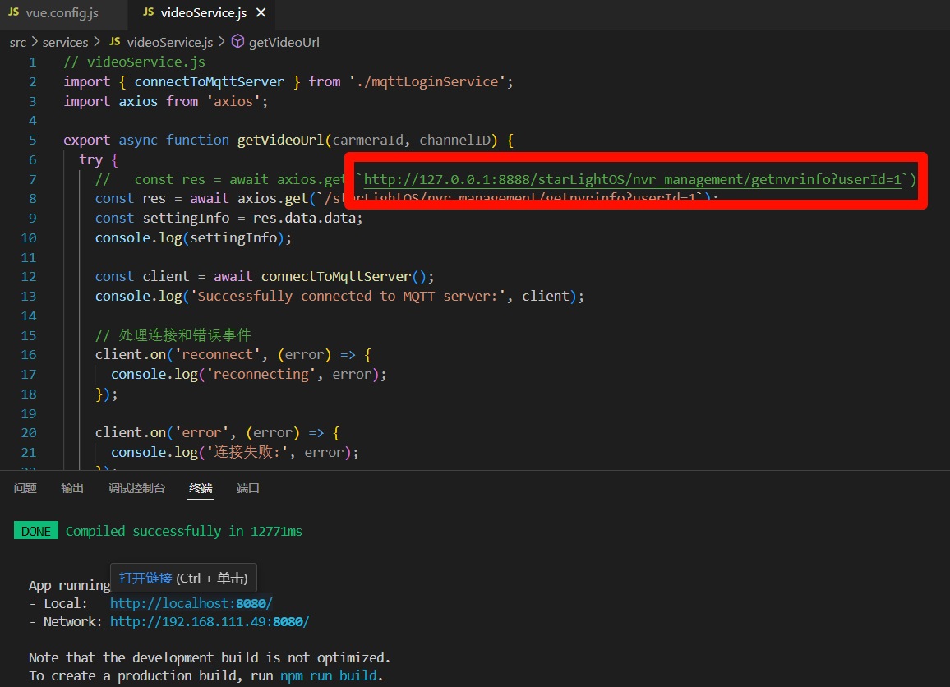The height and width of the screenshot is (687, 950).
Task: Click the 'error' event string on line 20
Action: tap(202, 433)
